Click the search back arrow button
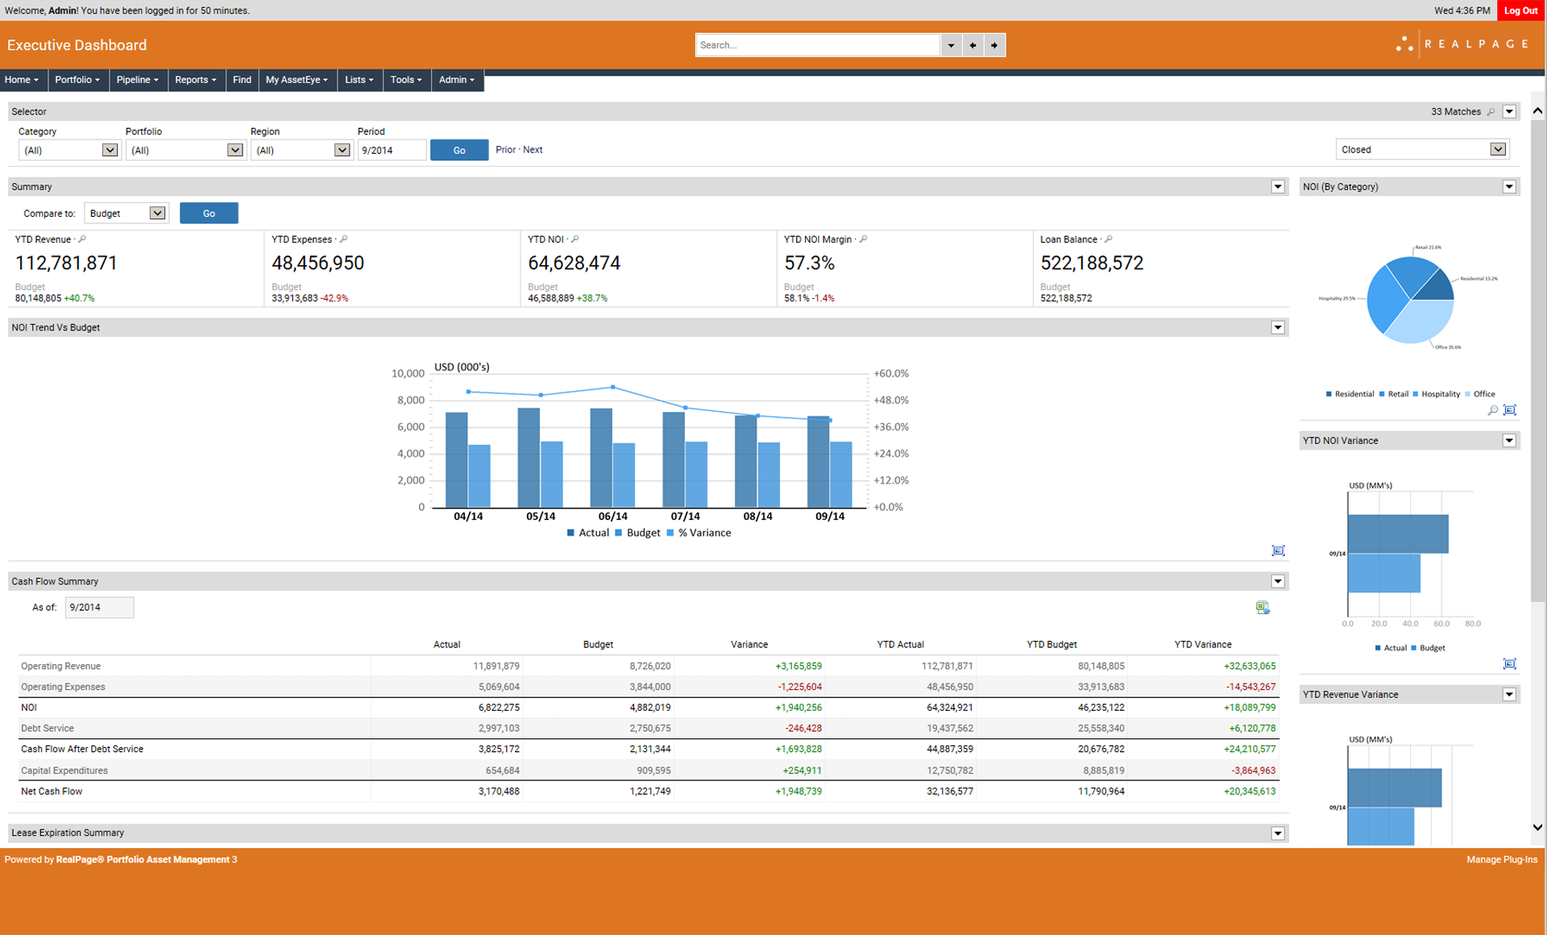This screenshot has width=1547, height=935. (973, 45)
